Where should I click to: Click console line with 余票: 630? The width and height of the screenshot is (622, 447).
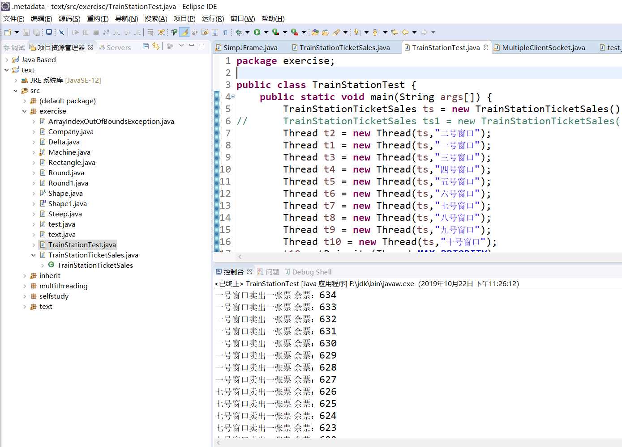click(x=276, y=343)
